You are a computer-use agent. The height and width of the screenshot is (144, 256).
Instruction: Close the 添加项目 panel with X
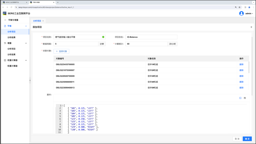(x=251, y=27)
